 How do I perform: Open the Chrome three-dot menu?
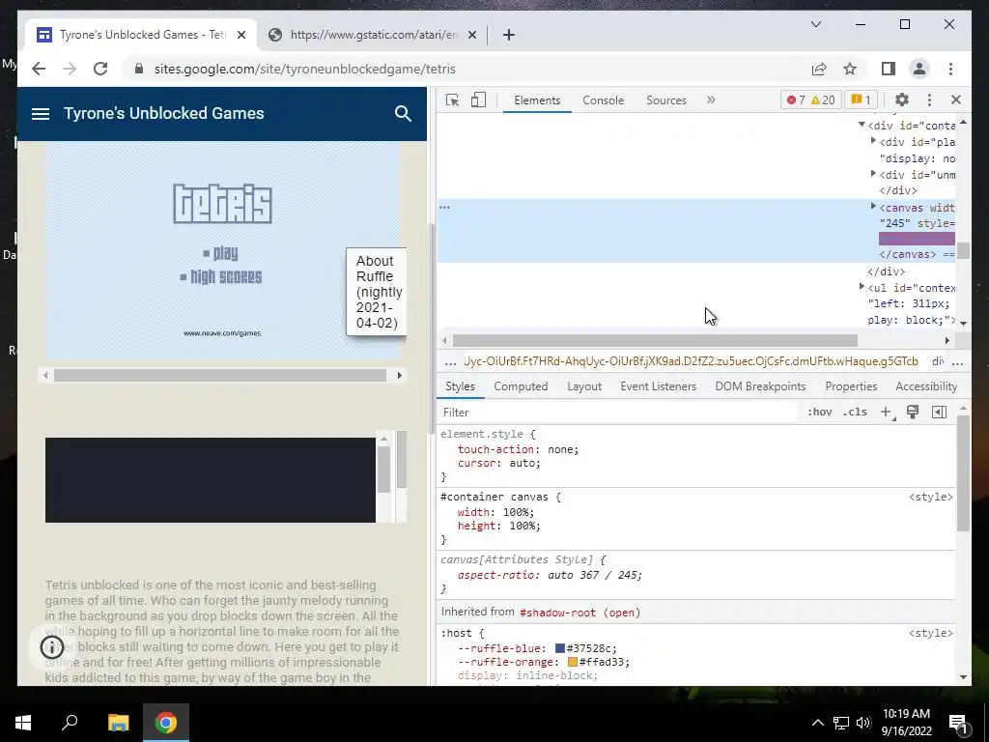tap(950, 69)
